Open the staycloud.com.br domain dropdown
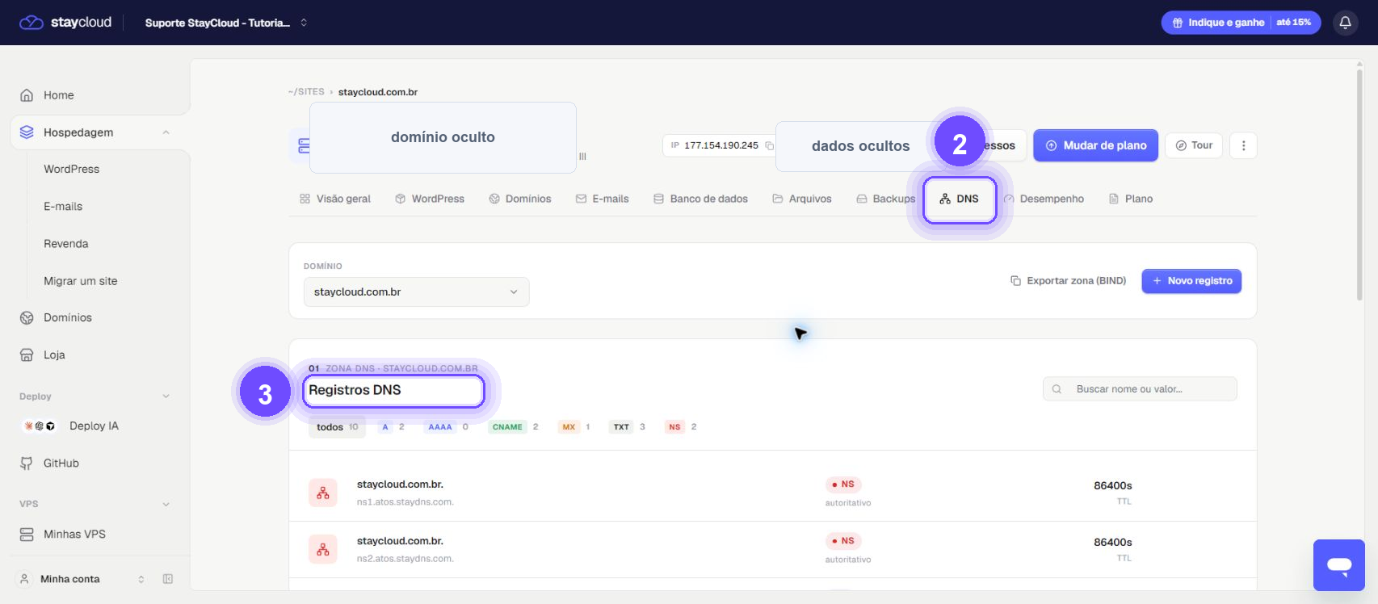 pyautogui.click(x=416, y=292)
